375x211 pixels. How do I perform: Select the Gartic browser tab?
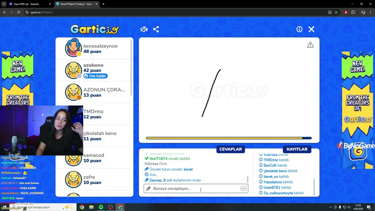76,4
